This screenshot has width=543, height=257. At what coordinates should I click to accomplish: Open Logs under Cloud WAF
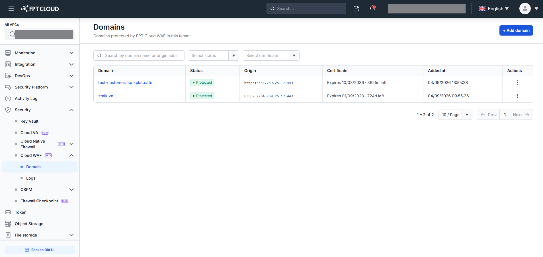(31, 178)
